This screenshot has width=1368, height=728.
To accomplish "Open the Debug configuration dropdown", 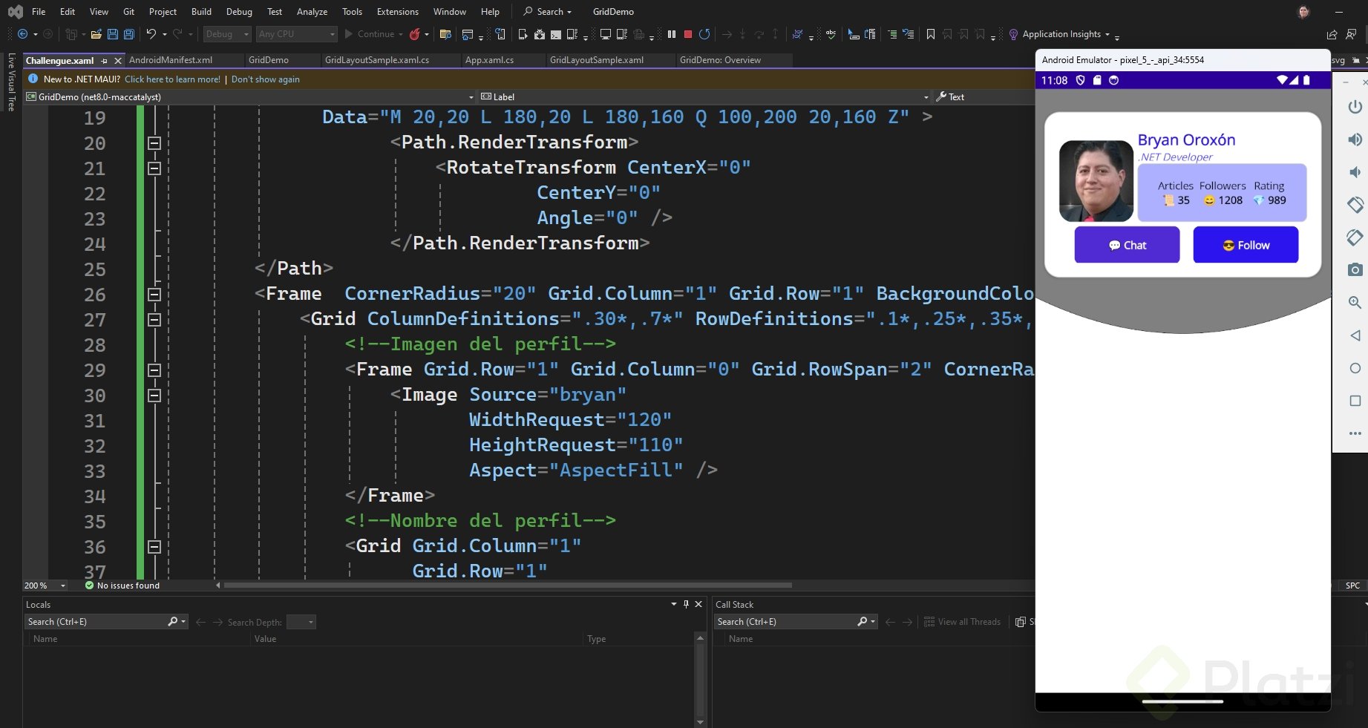I will point(227,34).
